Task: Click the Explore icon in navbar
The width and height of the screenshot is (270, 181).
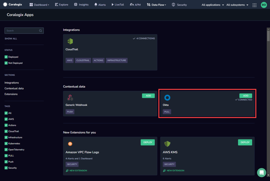Action: pos(56,5)
